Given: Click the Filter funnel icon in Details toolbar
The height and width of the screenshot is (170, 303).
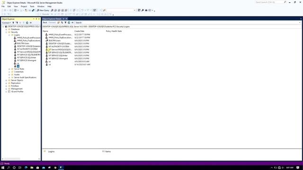Looking at the screenshot, I should [x=65, y=23].
